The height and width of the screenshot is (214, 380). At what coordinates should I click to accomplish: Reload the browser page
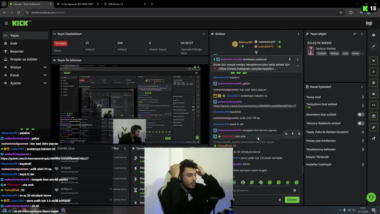tap(18, 12)
